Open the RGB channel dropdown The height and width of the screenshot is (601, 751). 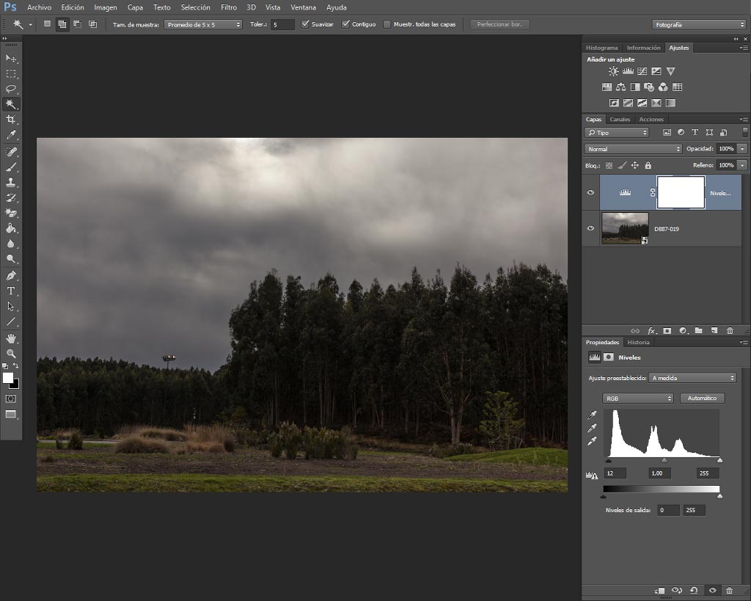click(x=638, y=398)
